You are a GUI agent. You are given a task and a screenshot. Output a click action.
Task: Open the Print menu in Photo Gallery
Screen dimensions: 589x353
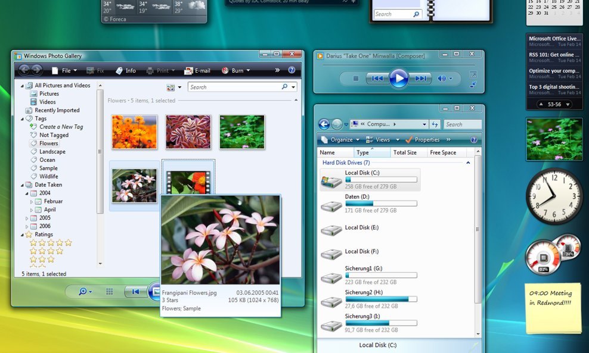(x=161, y=70)
